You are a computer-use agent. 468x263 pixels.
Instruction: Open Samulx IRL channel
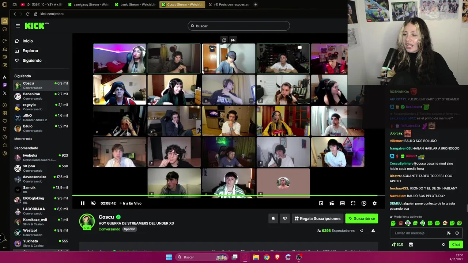[41, 190]
